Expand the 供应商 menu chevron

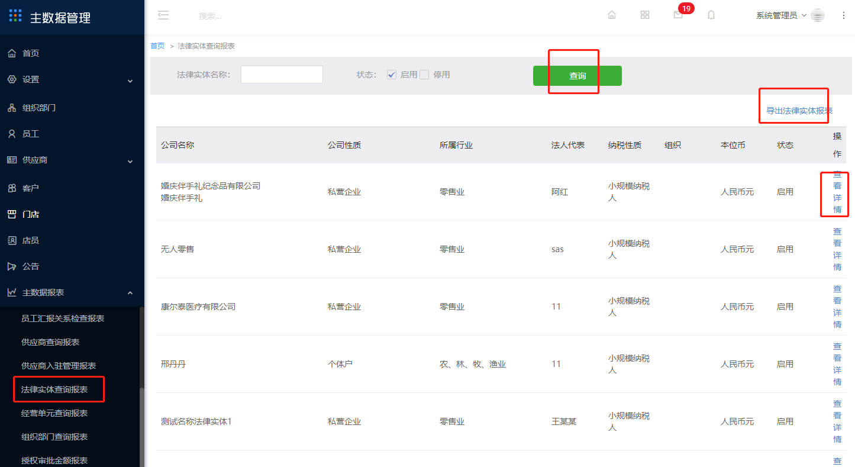(130, 161)
